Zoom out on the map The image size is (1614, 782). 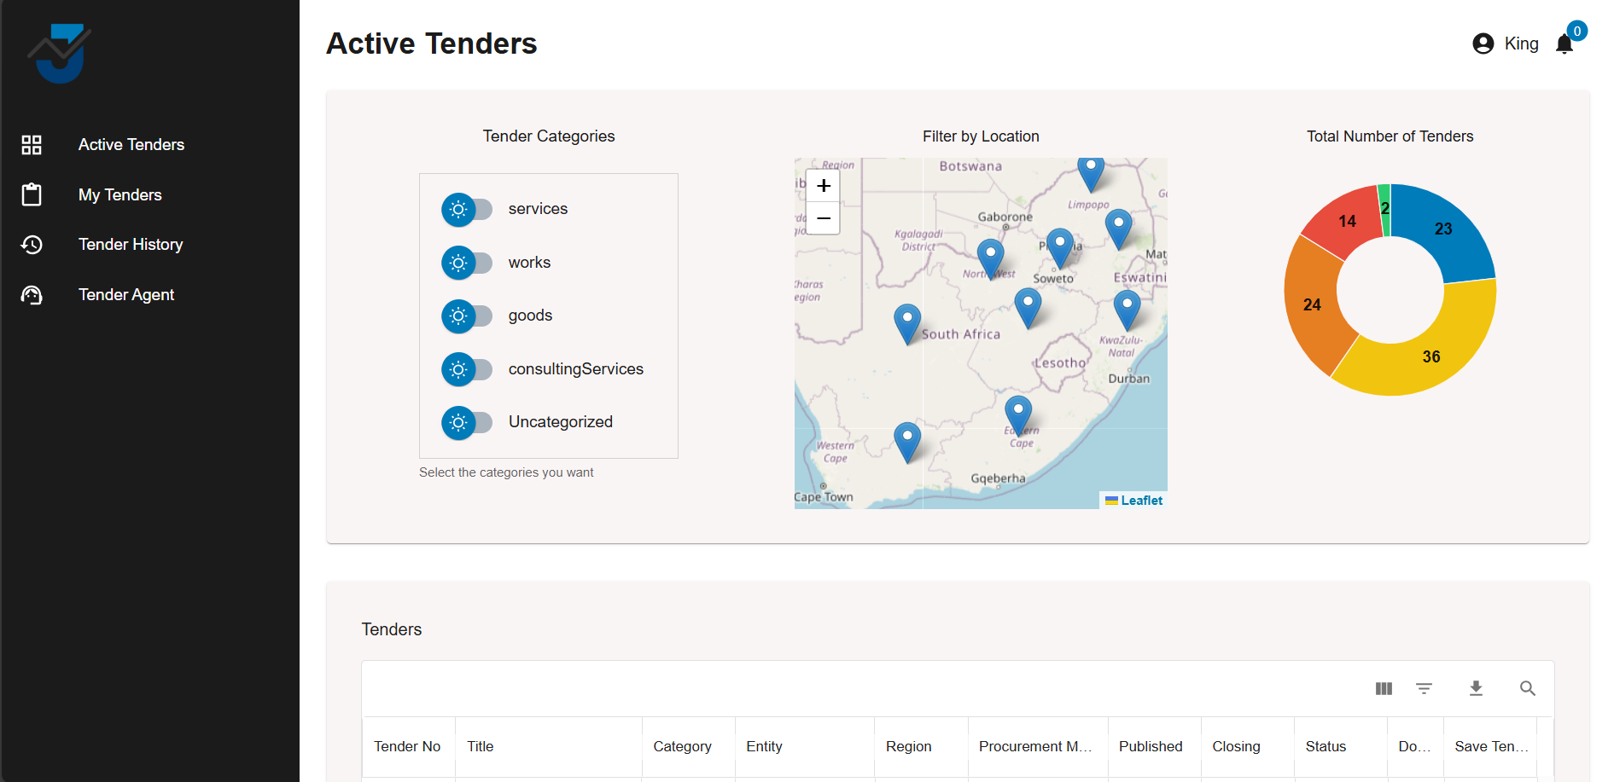823,218
